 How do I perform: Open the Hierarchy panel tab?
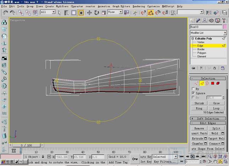[x=205, y=21]
